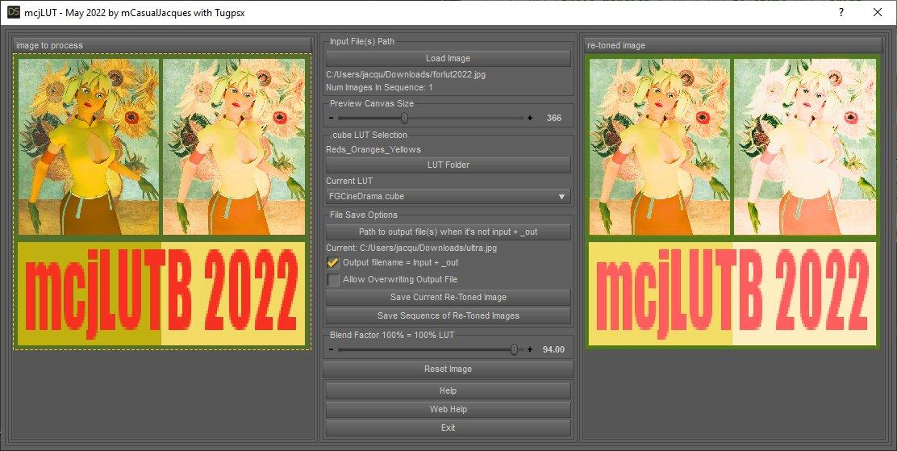897x451 pixels.
Task: Open the LUT Folder chooser
Action: coord(448,165)
